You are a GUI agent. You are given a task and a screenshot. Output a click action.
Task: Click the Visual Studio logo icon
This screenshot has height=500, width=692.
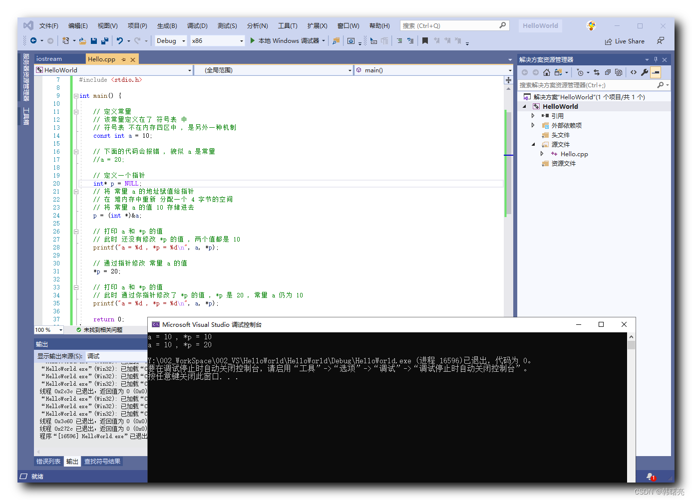point(28,25)
